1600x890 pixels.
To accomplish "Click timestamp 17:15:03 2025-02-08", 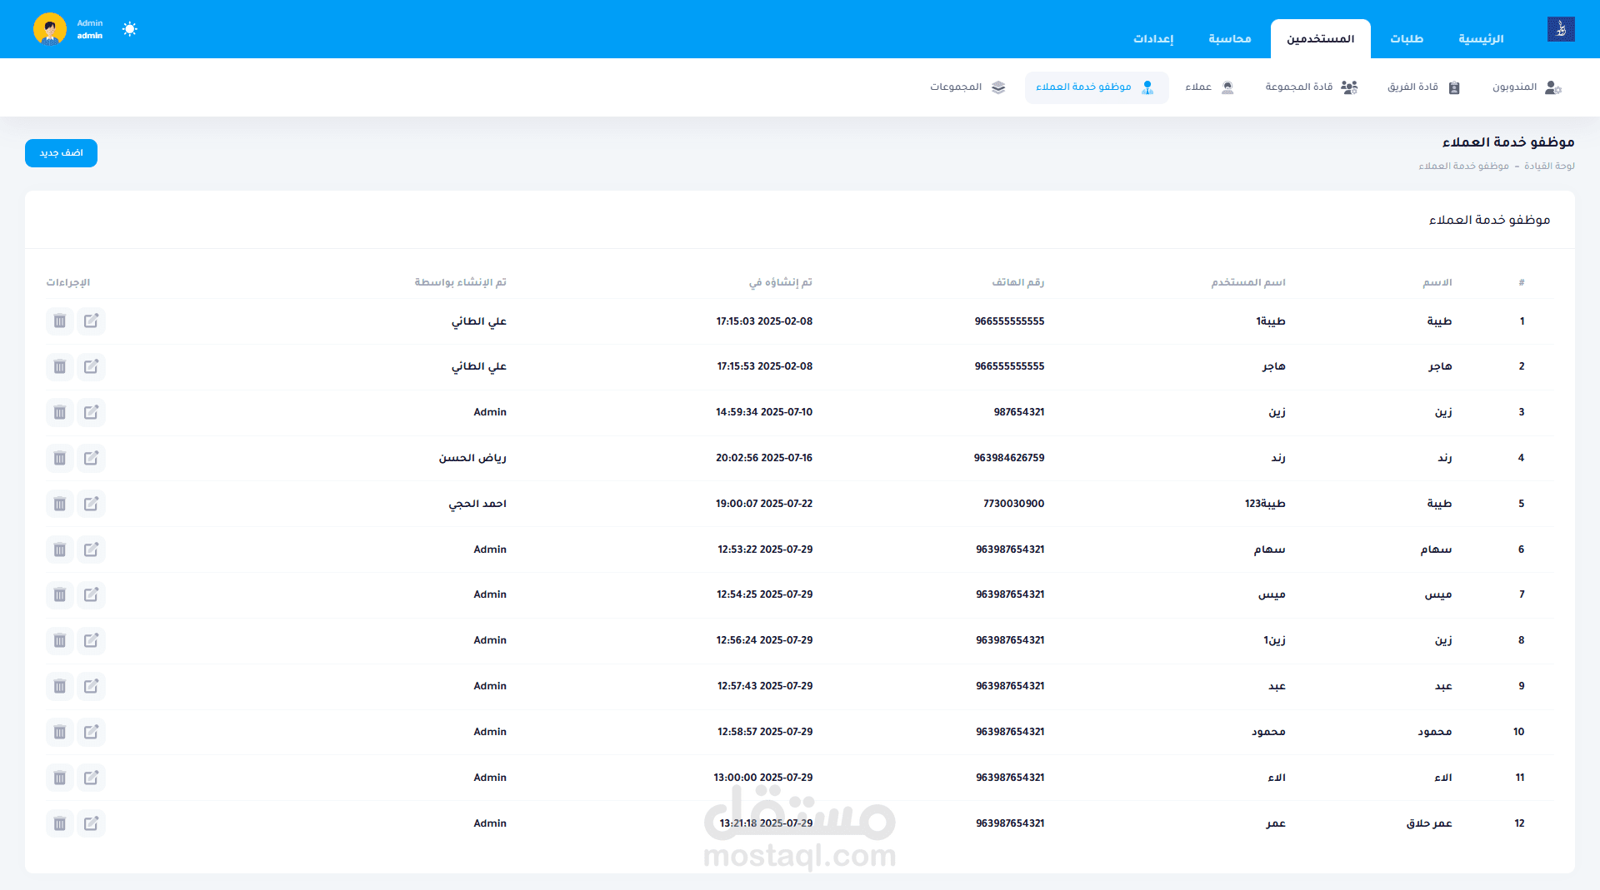I will coord(764,321).
